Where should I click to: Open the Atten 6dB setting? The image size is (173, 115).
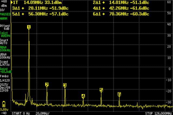tap(5, 27)
